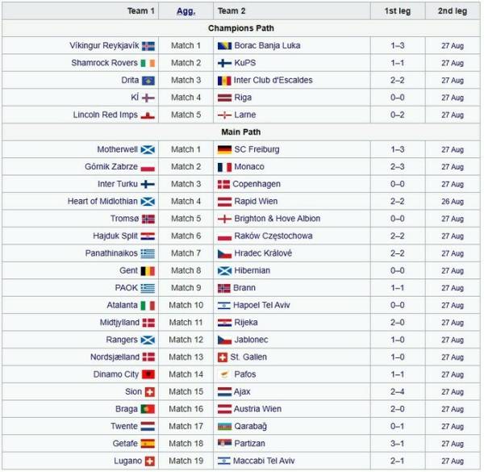Click Latvia flag beside Riga
Screen dimensions: 484x472
click(224, 98)
